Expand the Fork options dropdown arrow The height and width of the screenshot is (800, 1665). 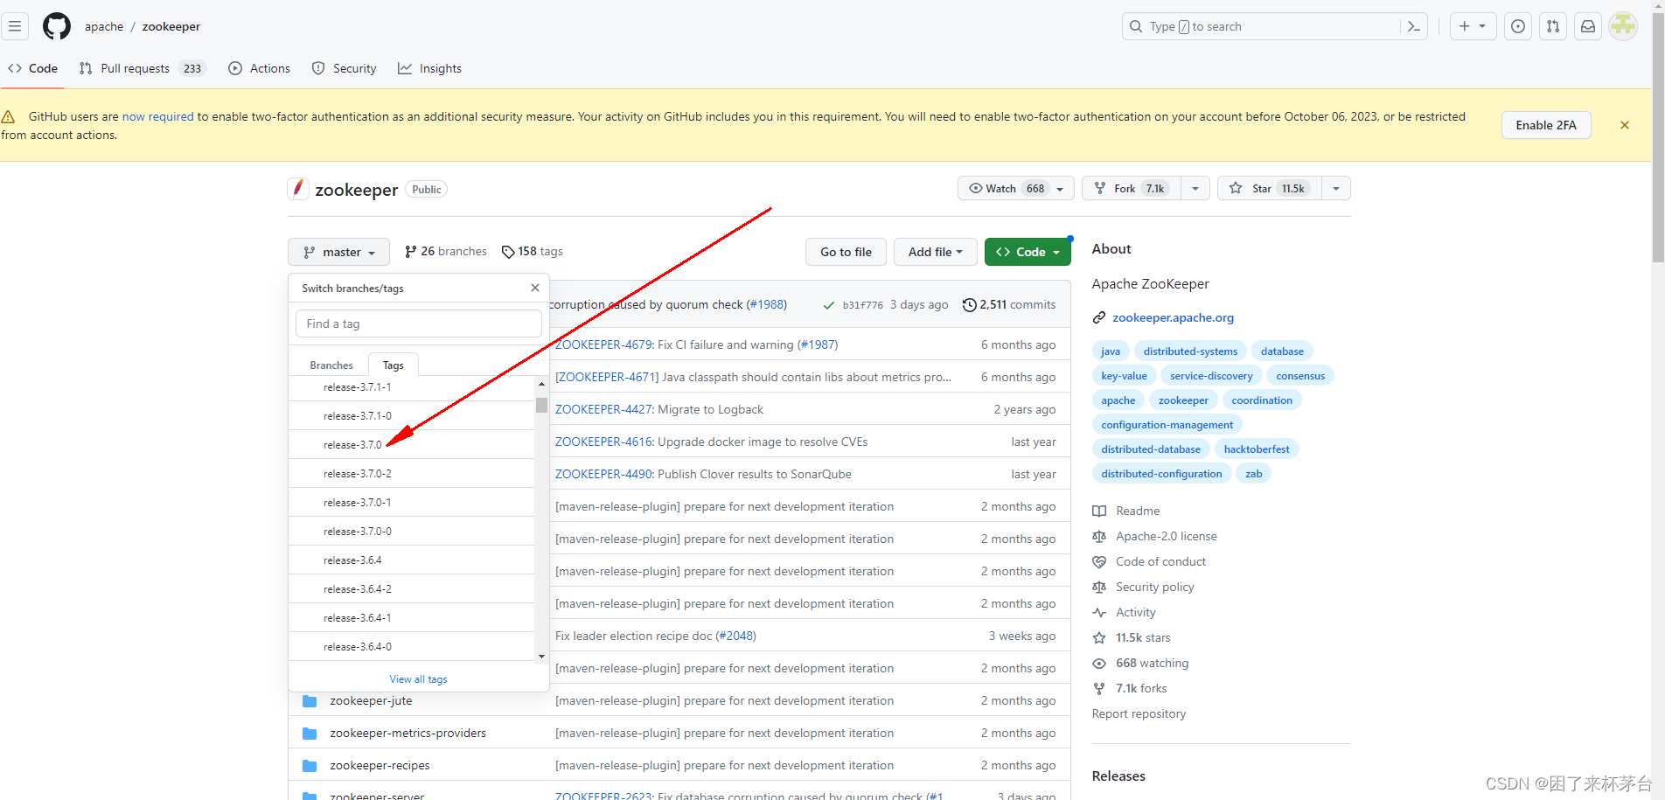(x=1195, y=188)
